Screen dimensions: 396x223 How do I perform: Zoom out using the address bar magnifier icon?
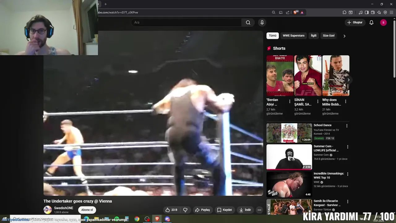click(x=273, y=12)
